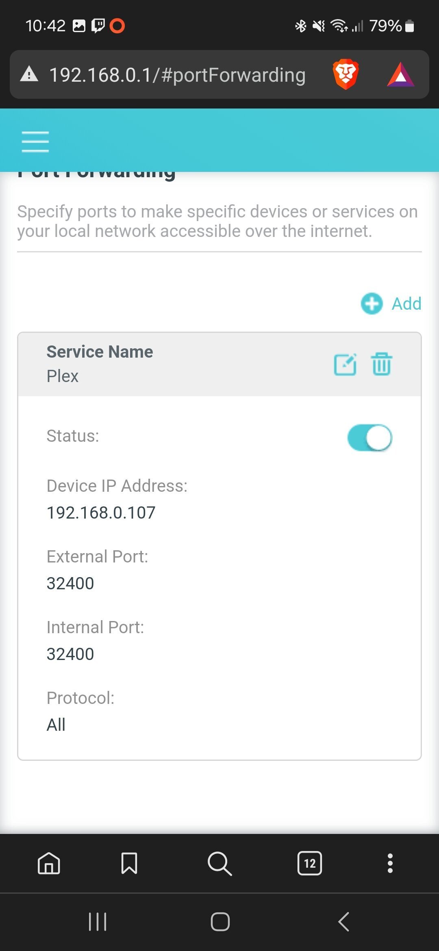Open the hamburger navigation menu
This screenshot has height=951, width=439.
click(x=35, y=141)
